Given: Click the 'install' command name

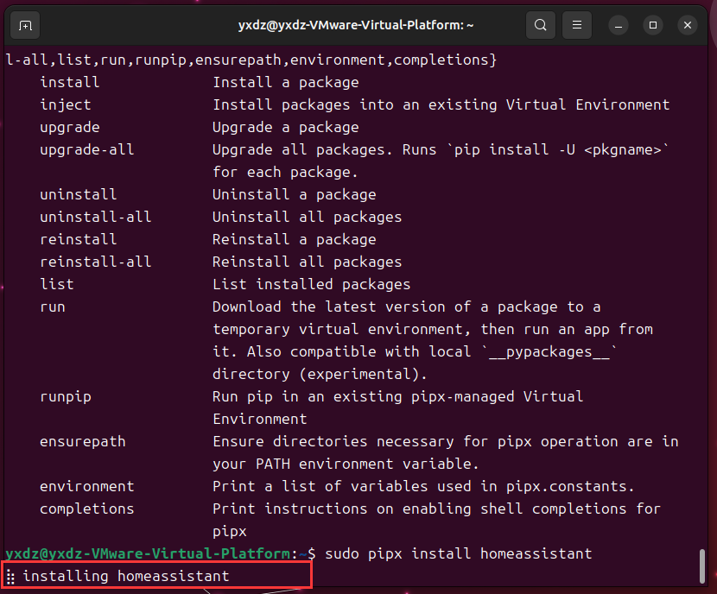Looking at the screenshot, I should coord(69,82).
